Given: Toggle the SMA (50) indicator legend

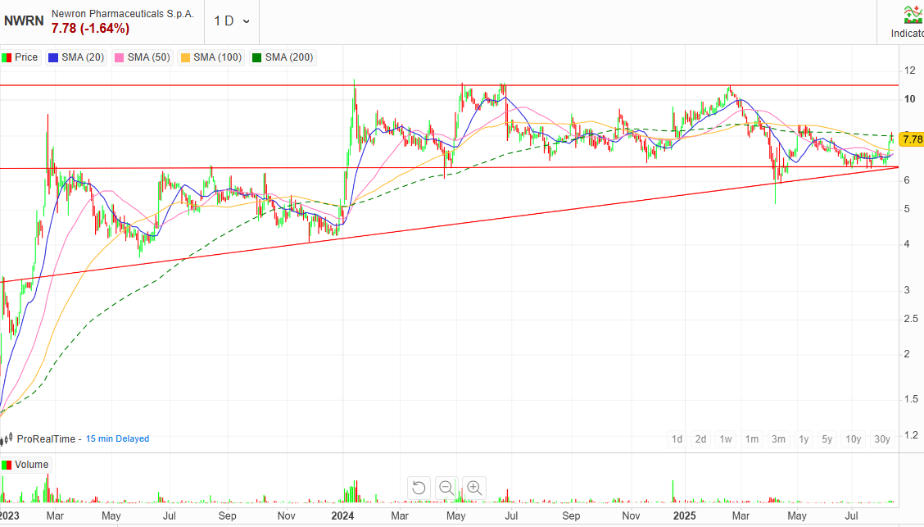Looking at the screenshot, I should coord(143,57).
